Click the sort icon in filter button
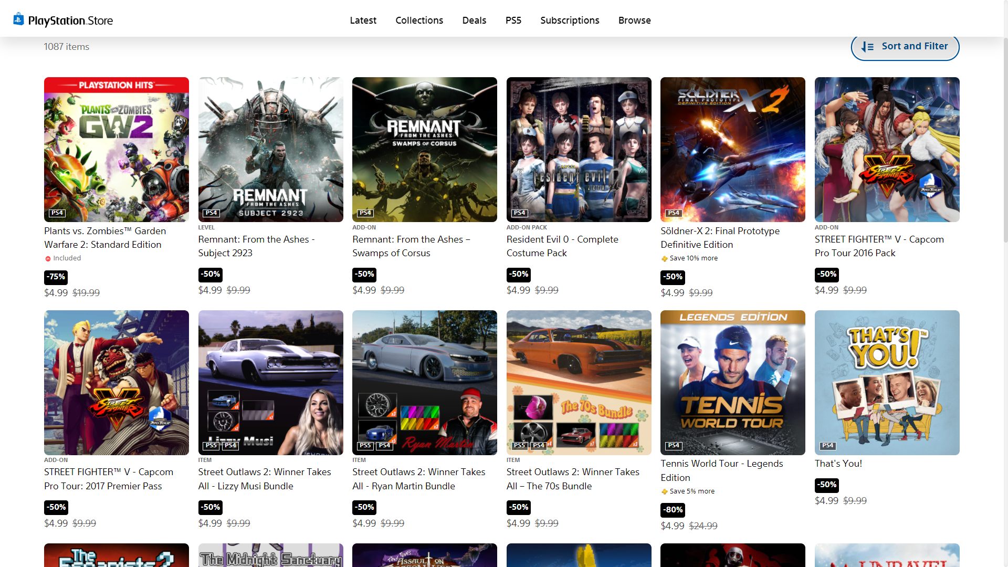Viewport: 1008px width, 567px height. click(x=867, y=47)
